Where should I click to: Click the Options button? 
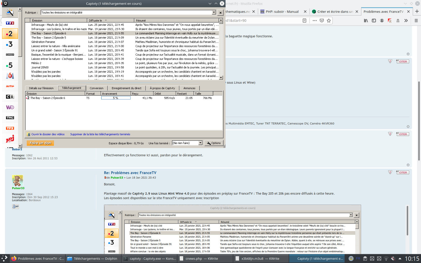coord(214,143)
